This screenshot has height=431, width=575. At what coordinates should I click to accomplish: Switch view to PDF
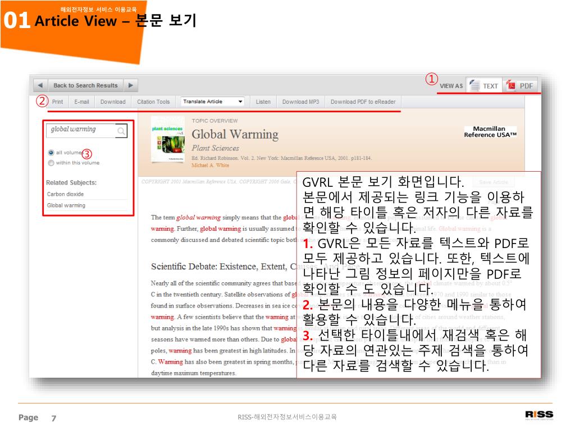(x=520, y=86)
